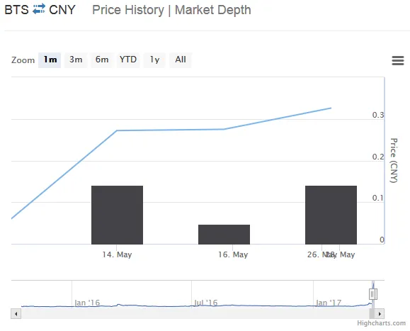Click Jul '16 in the navigator timeline
410x331 pixels.
206,303
